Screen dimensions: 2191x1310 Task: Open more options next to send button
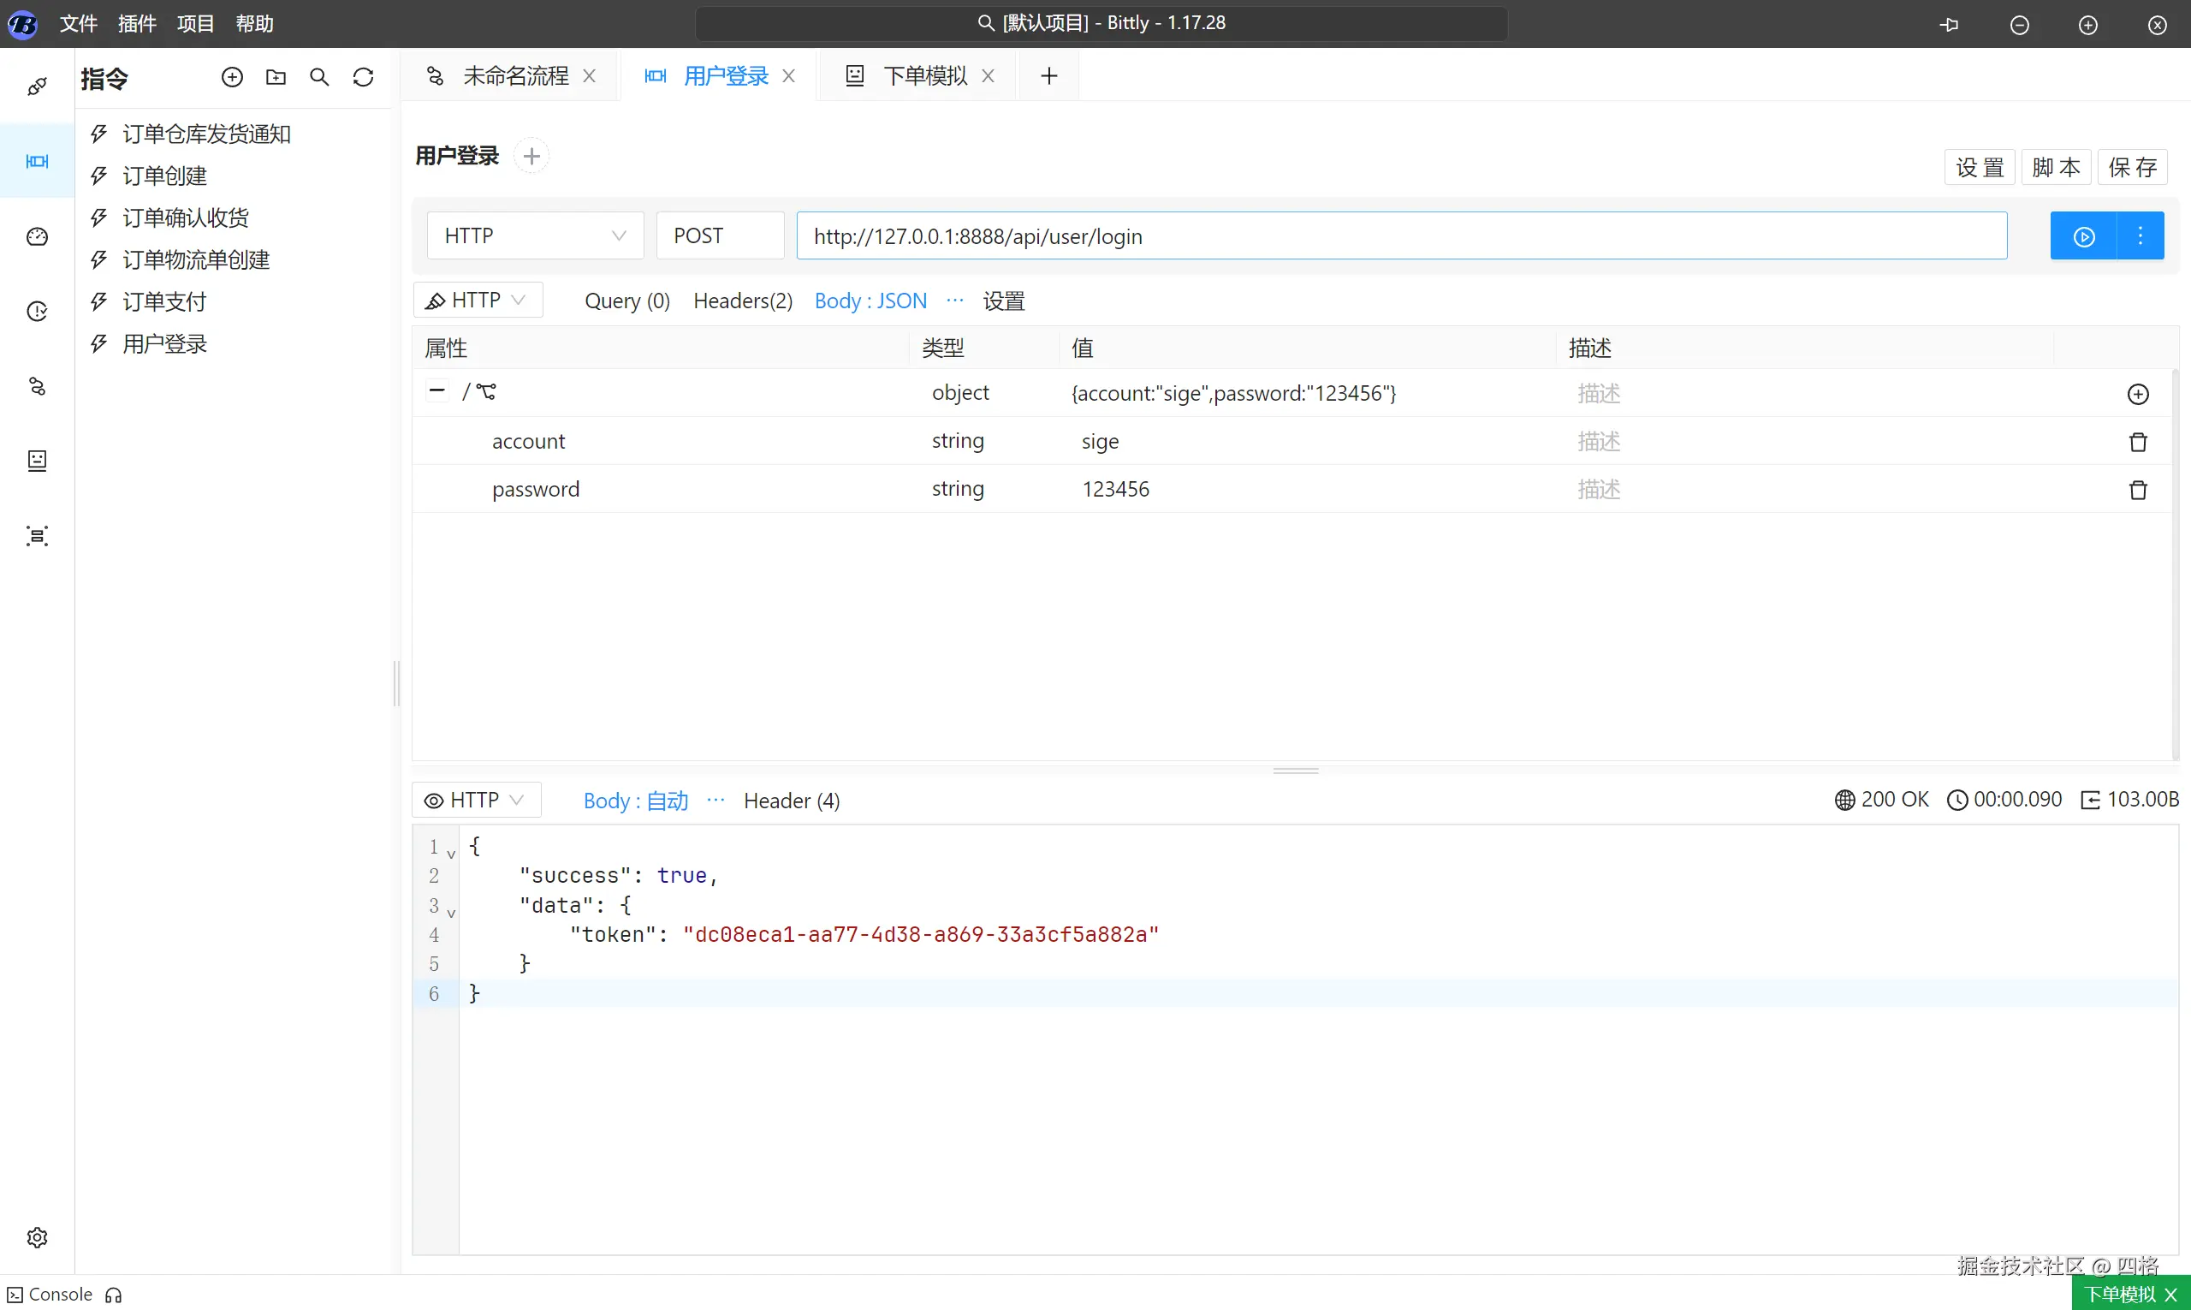coord(2140,235)
